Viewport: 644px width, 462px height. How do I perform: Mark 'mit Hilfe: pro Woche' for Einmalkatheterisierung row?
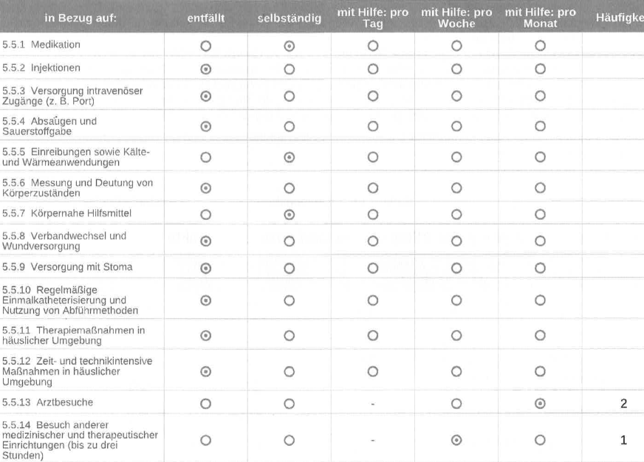point(456,300)
